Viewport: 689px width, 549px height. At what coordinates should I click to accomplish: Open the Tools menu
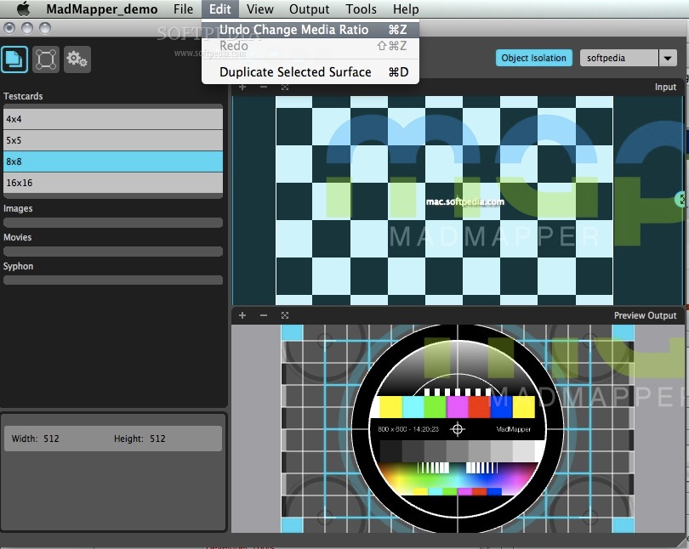(361, 8)
